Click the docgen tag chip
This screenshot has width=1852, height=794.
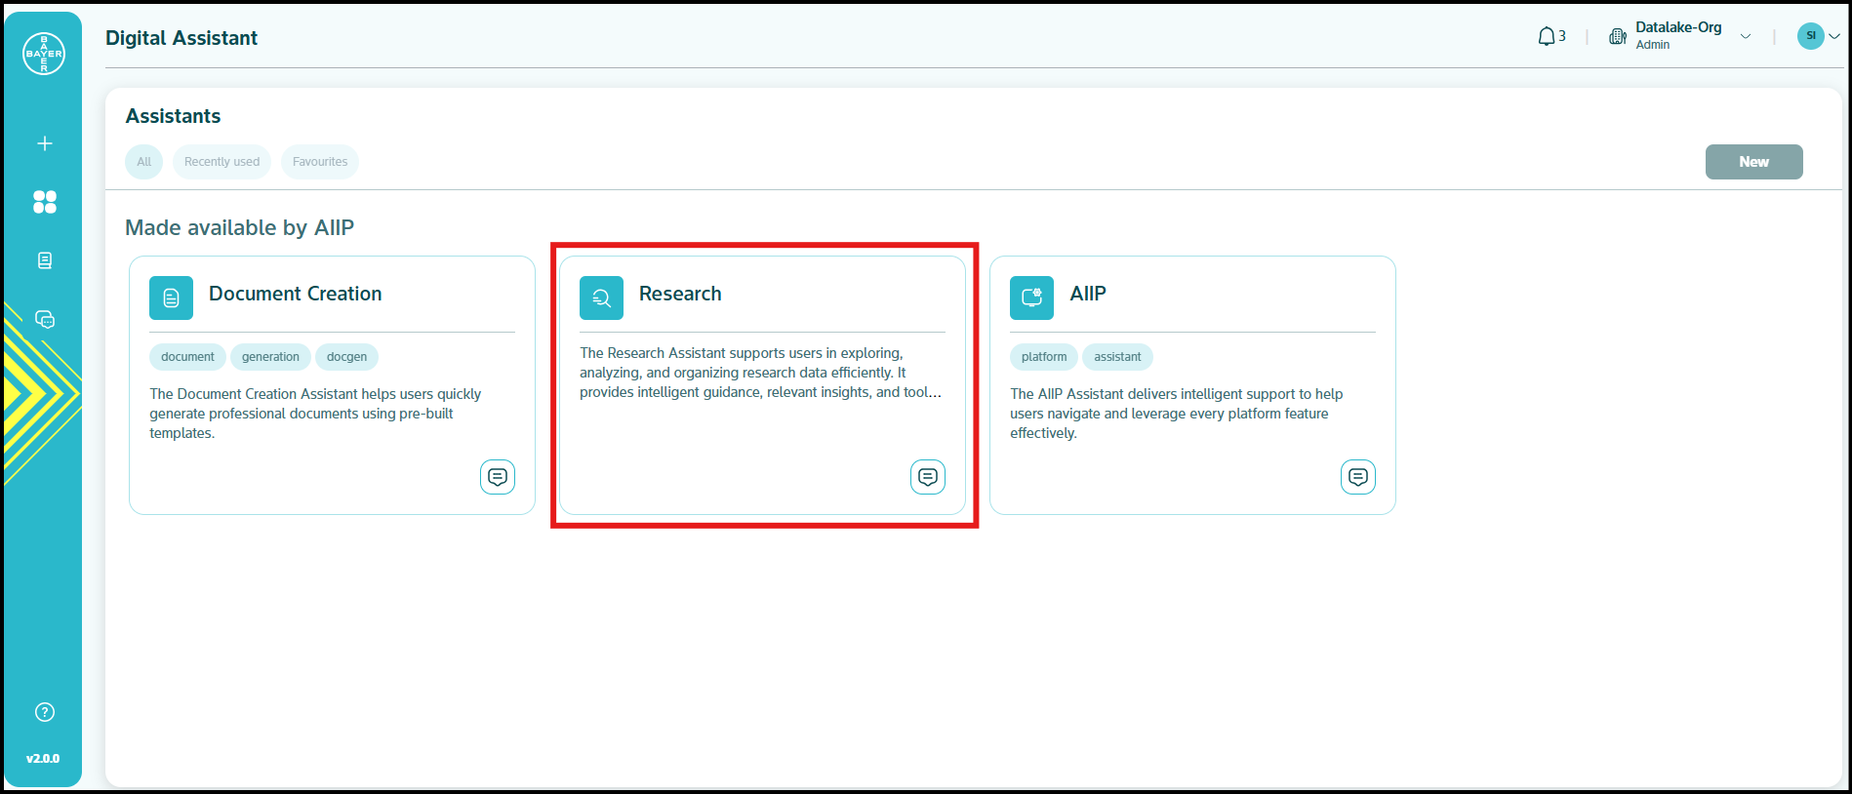click(346, 357)
